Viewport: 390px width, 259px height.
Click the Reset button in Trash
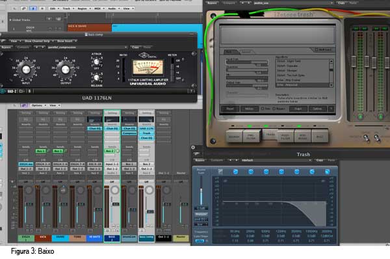[230, 109]
